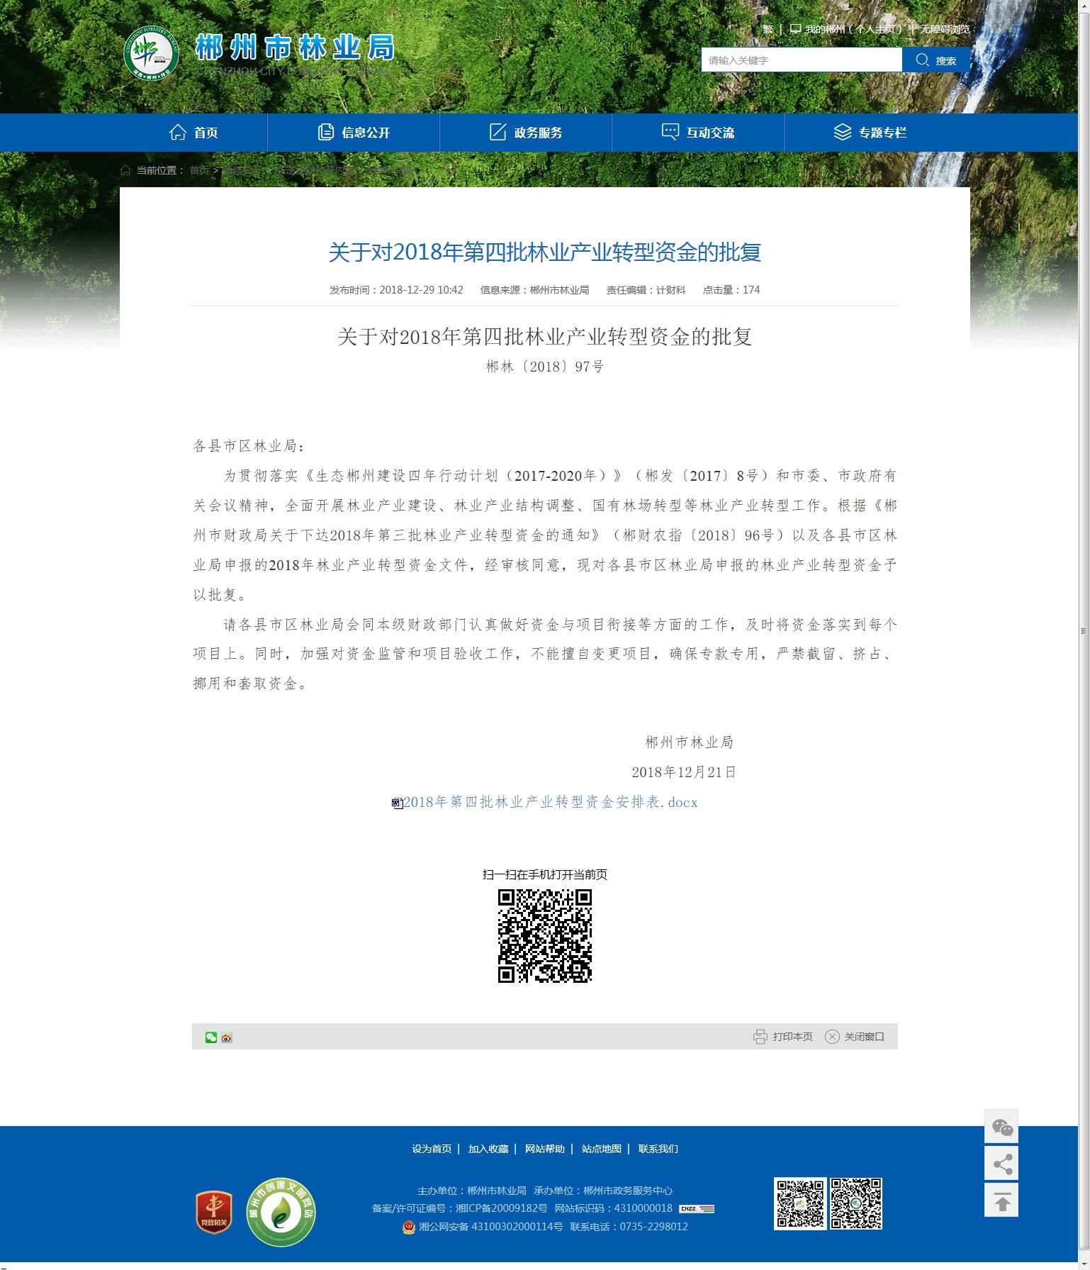Click the document number 郴林〔2018〕97号

pyautogui.click(x=545, y=367)
